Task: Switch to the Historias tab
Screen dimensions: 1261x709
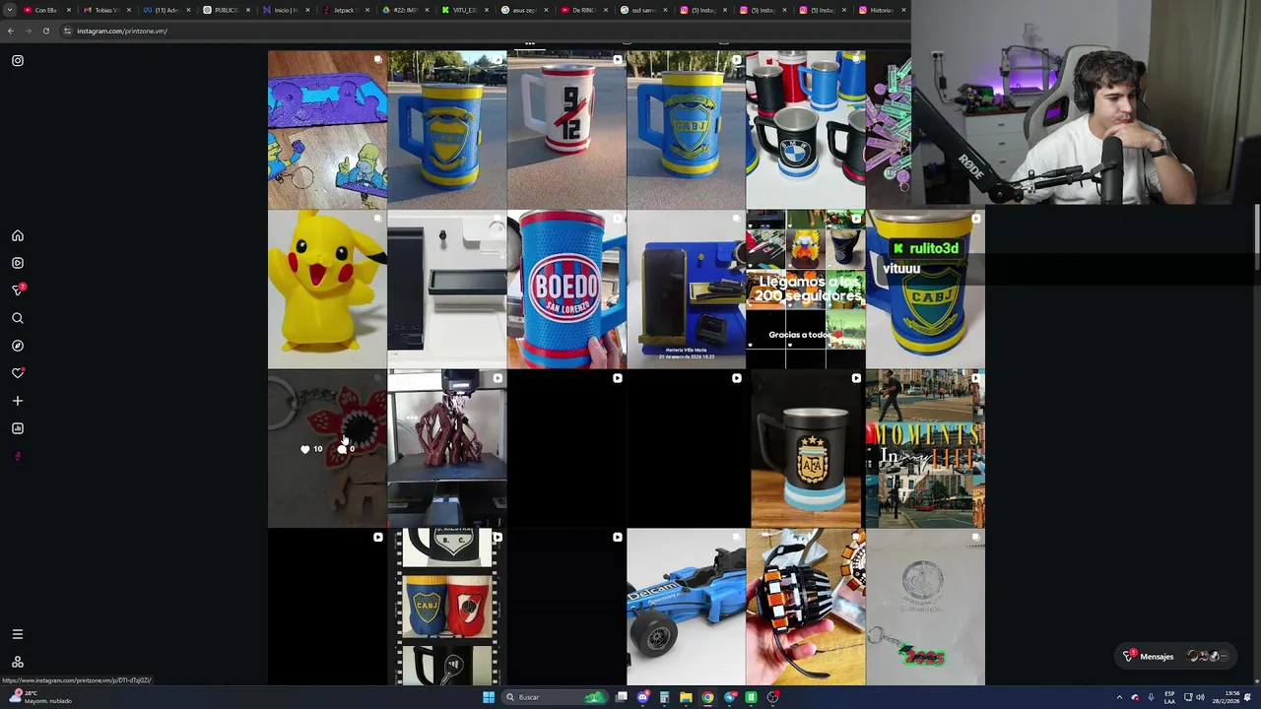Action: click(x=880, y=10)
